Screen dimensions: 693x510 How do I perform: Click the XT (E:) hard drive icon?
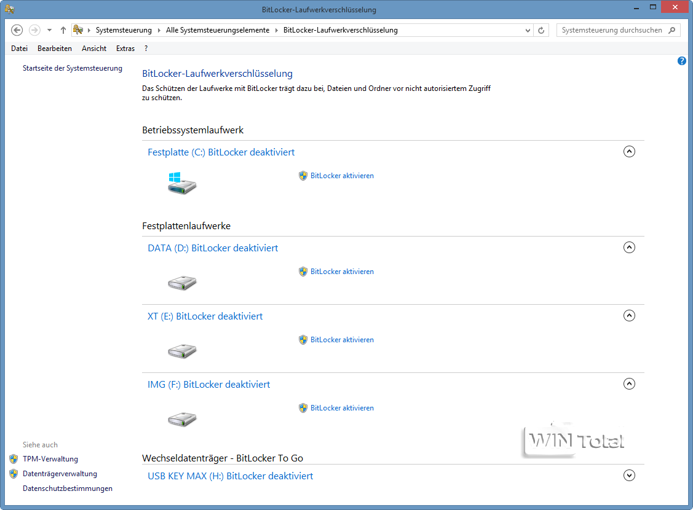(x=181, y=351)
